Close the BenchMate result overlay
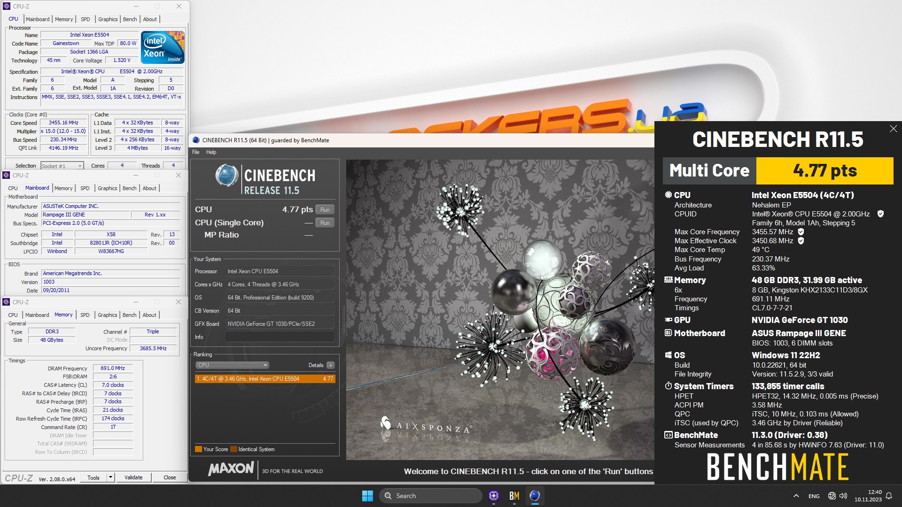902x507 pixels. (x=893, y=129)
